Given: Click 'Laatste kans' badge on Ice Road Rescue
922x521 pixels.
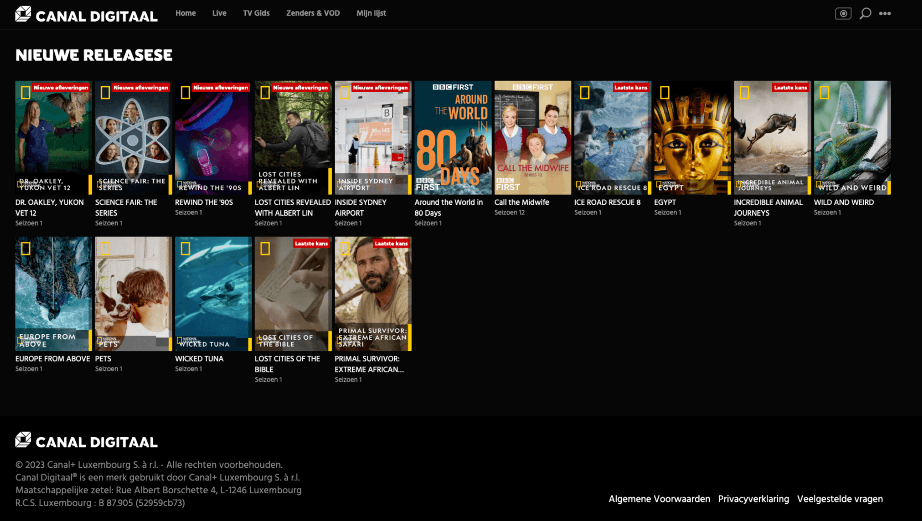Looking at the screenshot, I should tap(631, 87).
